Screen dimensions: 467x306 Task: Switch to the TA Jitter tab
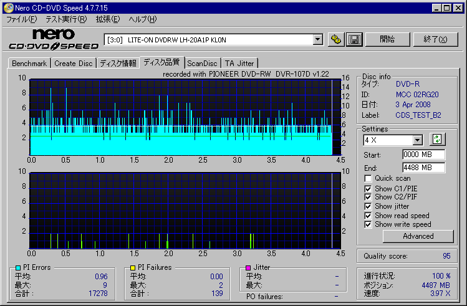click(239, 64)
